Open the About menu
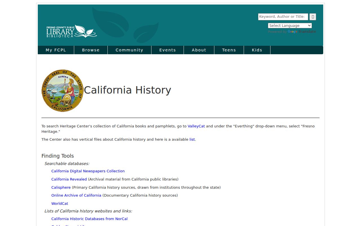Image resolution: width=361 pixels, height=226 pixels. [199, 50]
